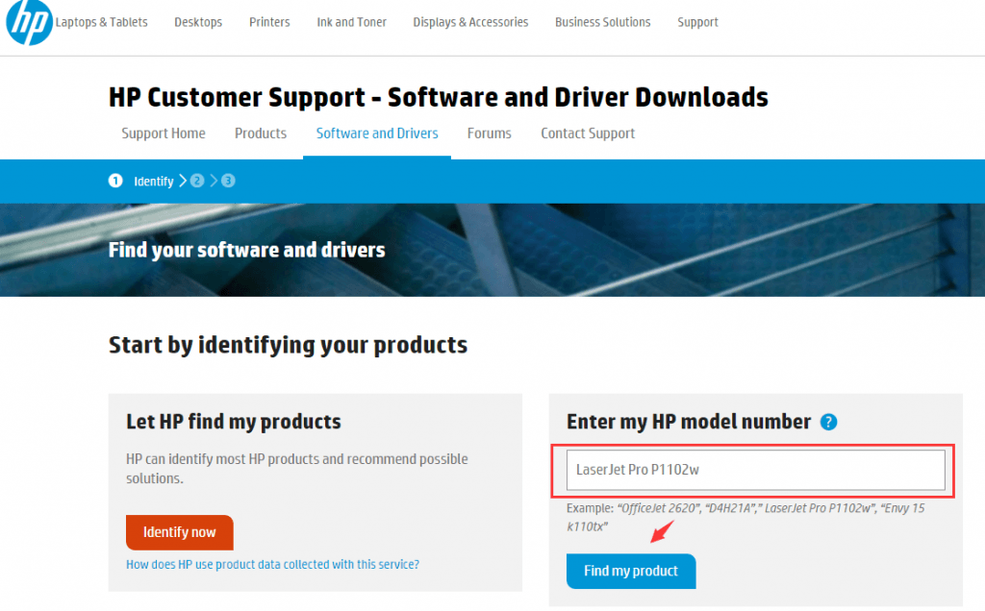
Task: Open the Printers category
Action: coord(269,21)
